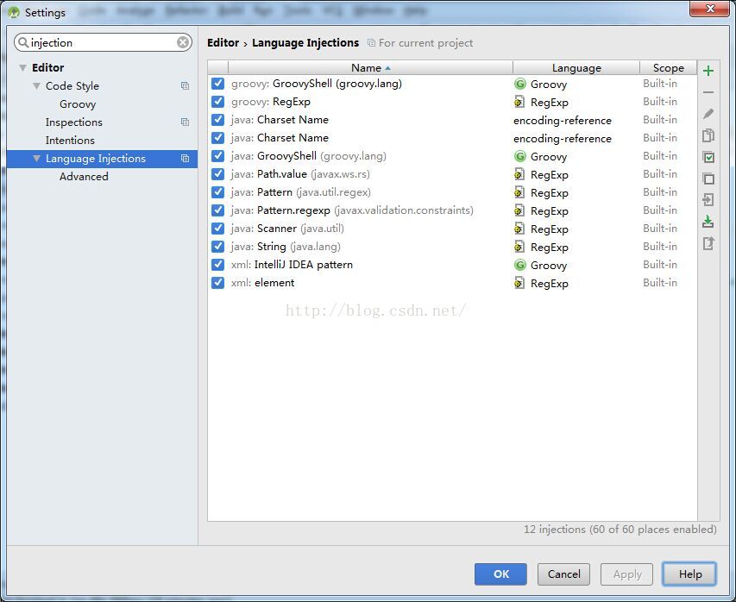This screenshot has width=736, height=602.
Task: Toggle the groovy: RegExp injection checkbox
Action: (x=217, y=102)
